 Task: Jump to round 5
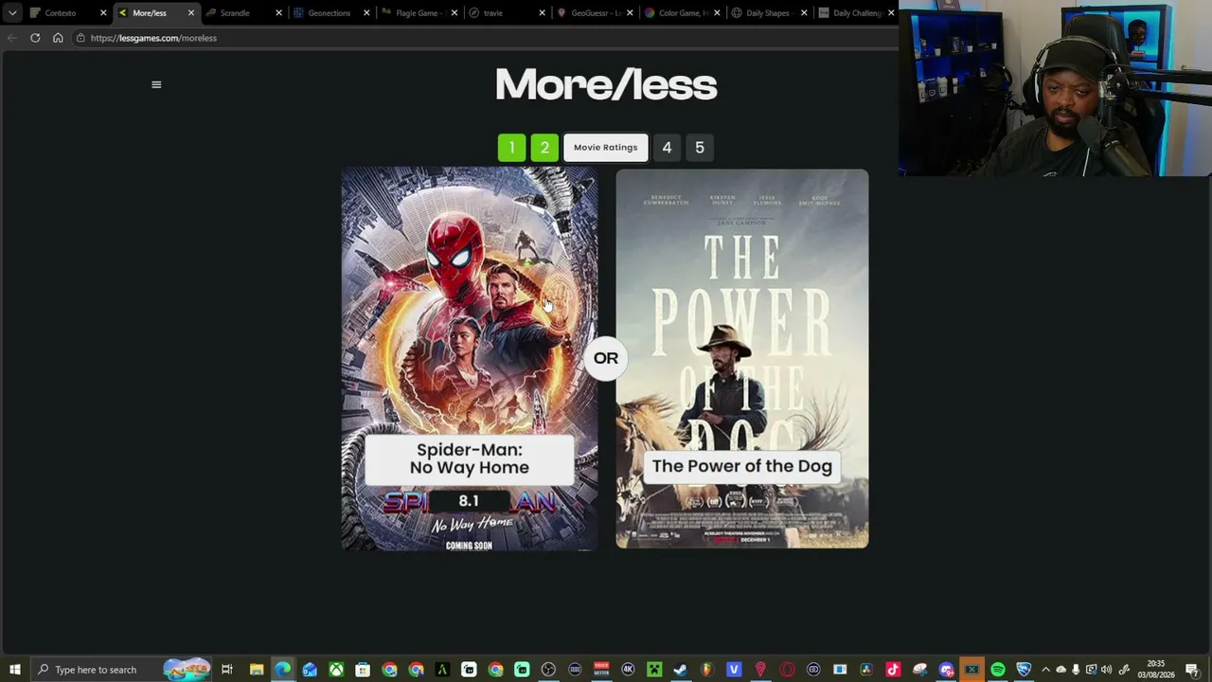pos(700,148)
